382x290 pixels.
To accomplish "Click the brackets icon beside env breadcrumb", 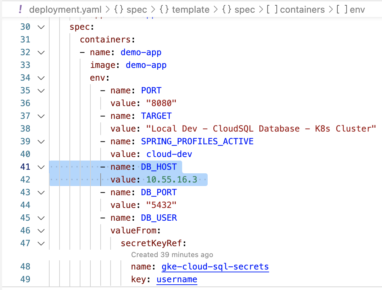I will click(x=342, y=10).
